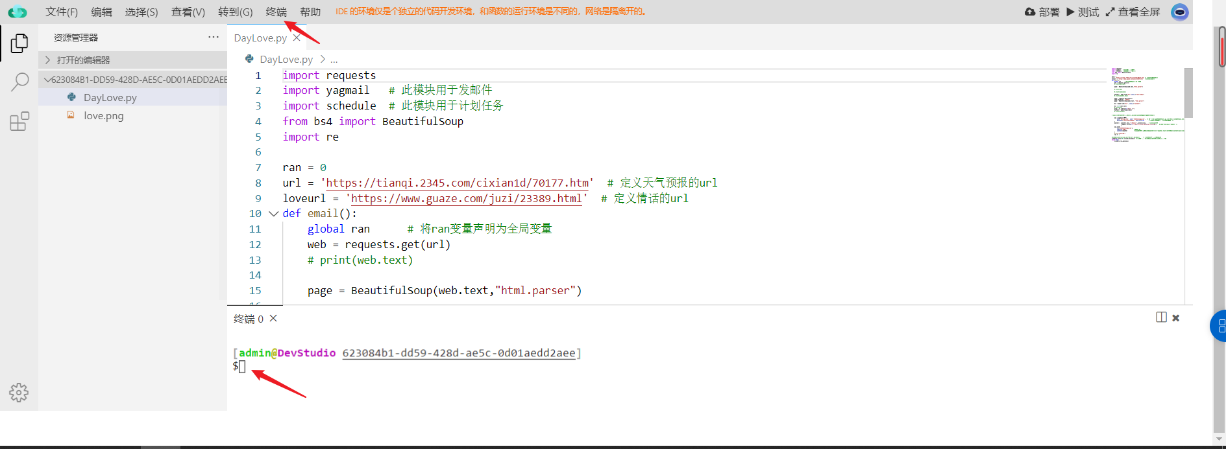Select the 终端 0 terminal tab
Viewport: 1226px width, 449px height.
pyautogui.click(x=249, y=318)
